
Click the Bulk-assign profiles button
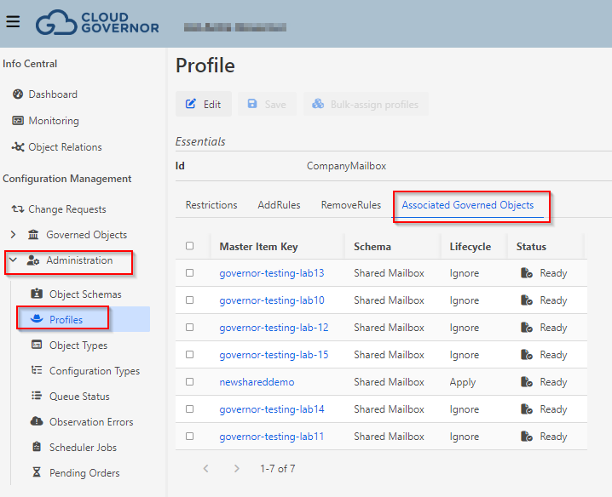[x=367, y=104]
